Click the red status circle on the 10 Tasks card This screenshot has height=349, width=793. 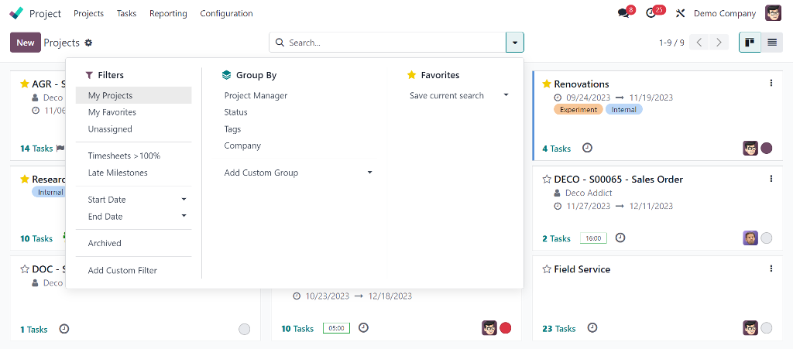tap(506, 328)
